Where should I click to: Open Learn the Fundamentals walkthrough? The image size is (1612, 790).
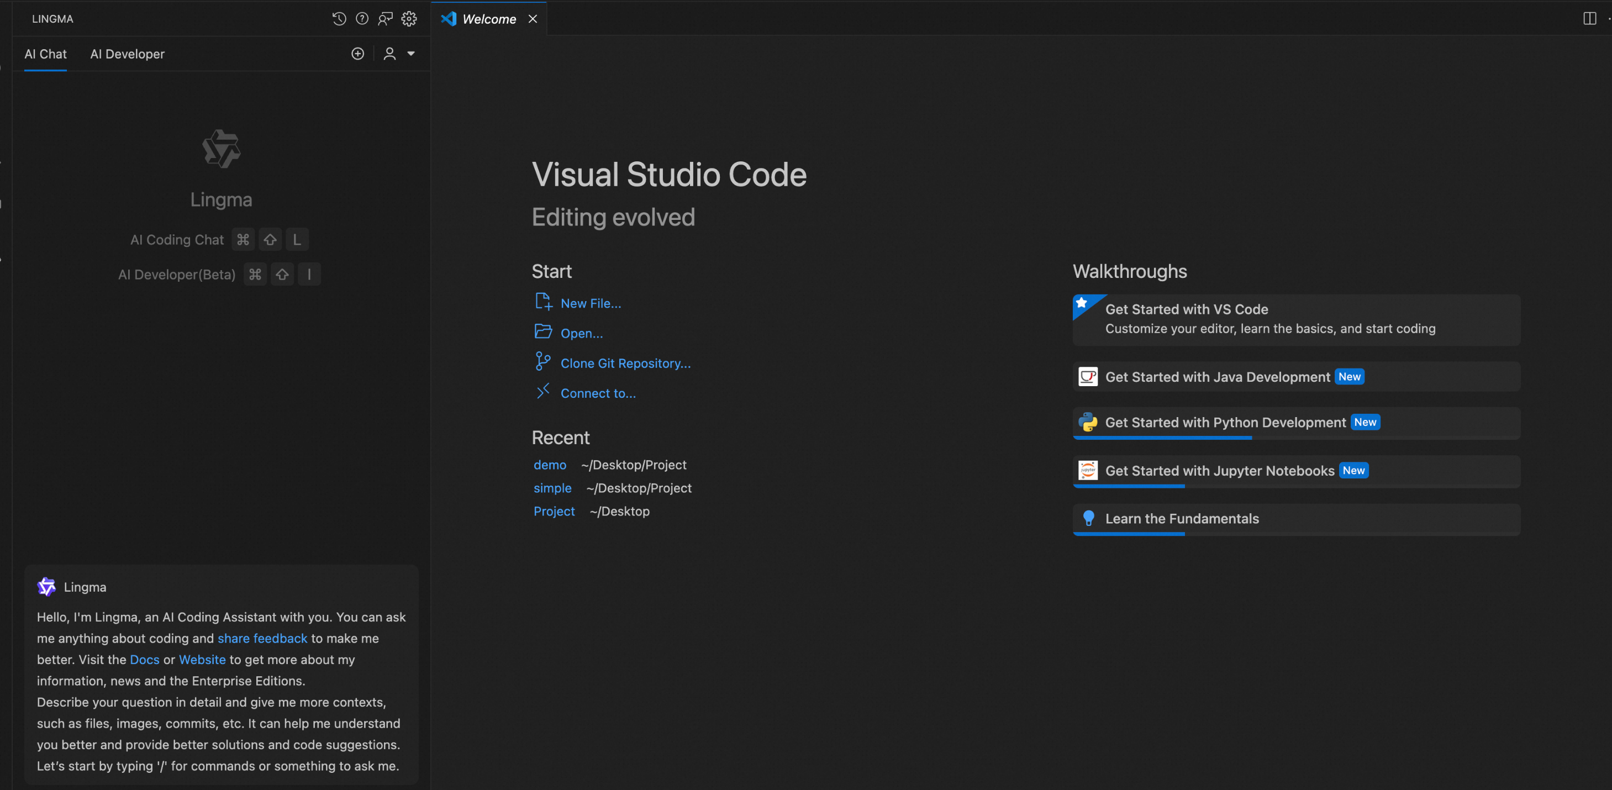tap(1182, 518)
